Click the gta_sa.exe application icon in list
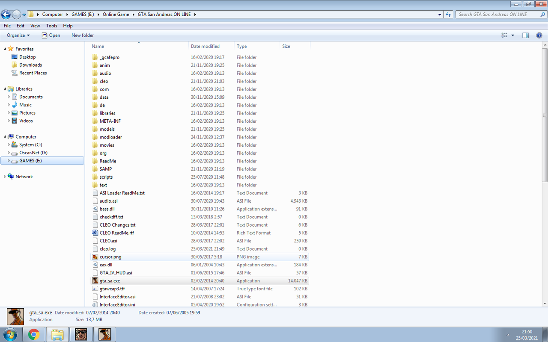This screenshot has height=342, width=548. (95, 281)
